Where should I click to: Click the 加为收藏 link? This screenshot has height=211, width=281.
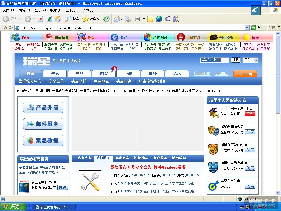pyautogui.click(x=74, y=61)
